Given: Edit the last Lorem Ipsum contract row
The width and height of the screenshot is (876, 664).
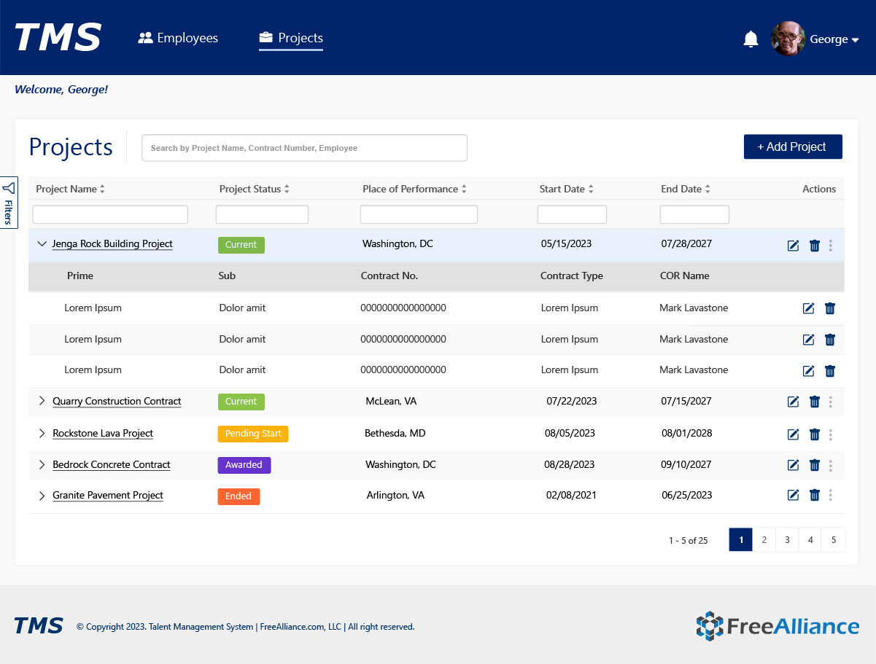Looking at the screenshot, I should pos(808,371).
